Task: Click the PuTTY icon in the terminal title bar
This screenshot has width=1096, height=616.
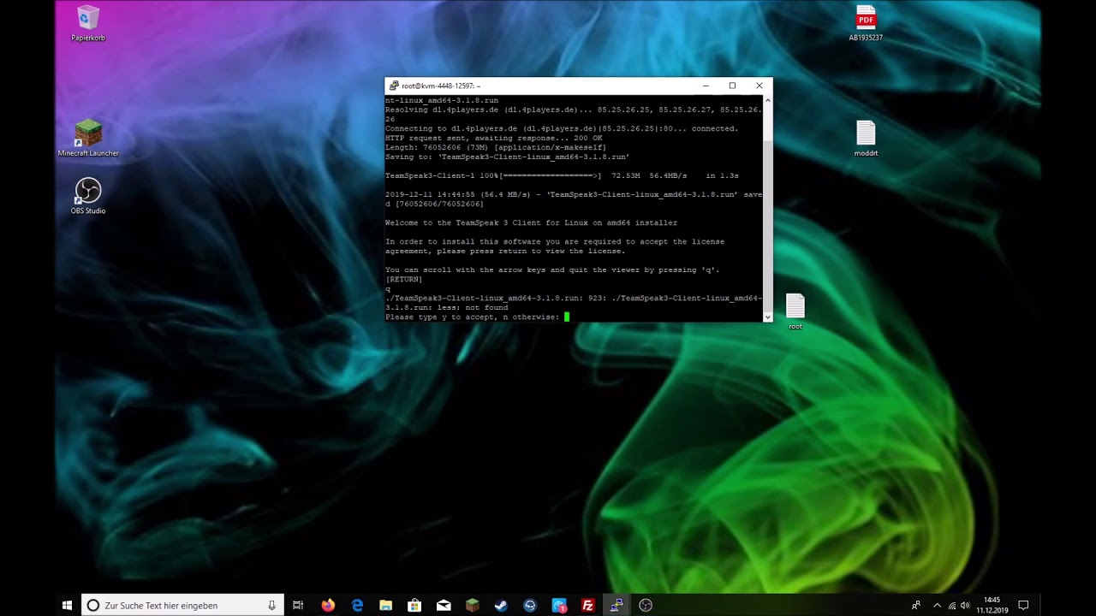Action: pyautogui.click(x=394, y=86)
